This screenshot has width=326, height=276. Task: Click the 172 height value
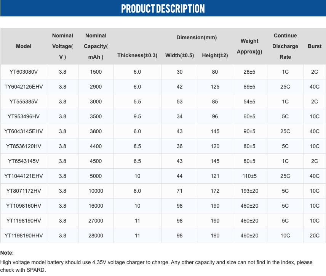pos(215,191)
